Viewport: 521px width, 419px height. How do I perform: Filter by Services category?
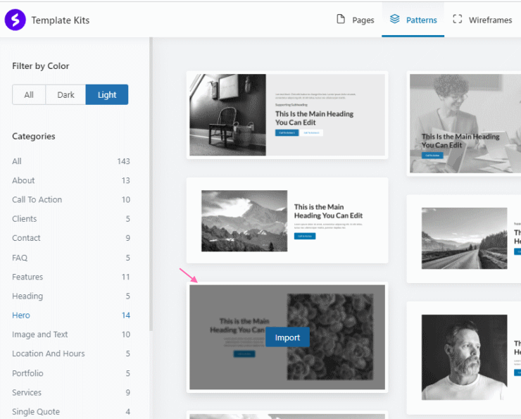pos(71,392)
